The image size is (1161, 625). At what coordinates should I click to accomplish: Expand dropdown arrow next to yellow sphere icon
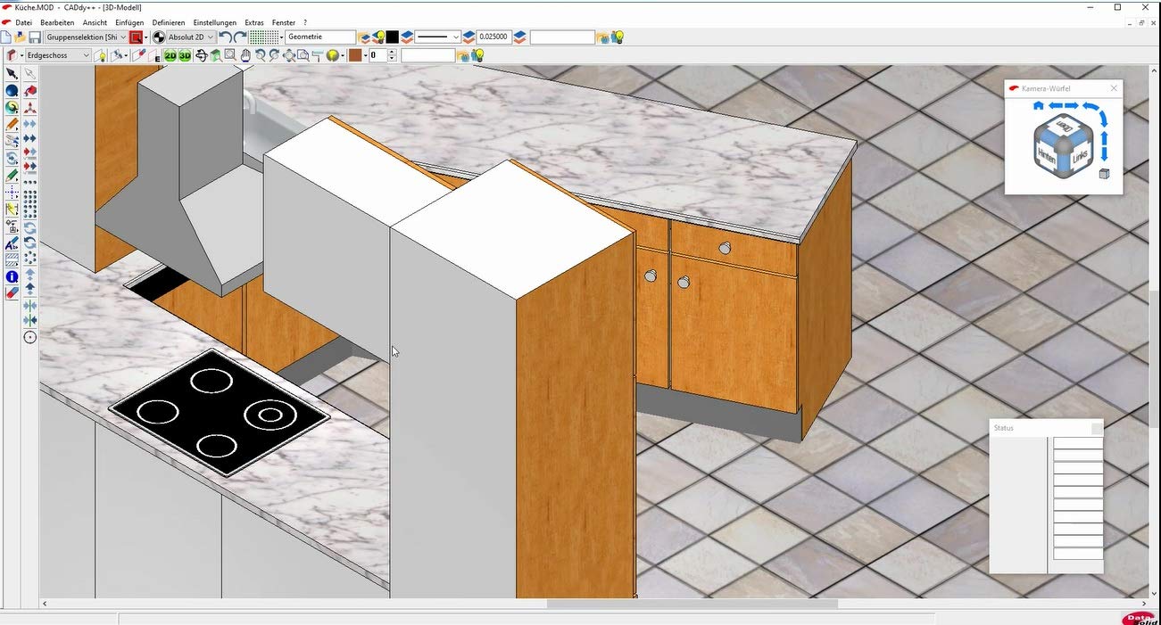[343, 55]
